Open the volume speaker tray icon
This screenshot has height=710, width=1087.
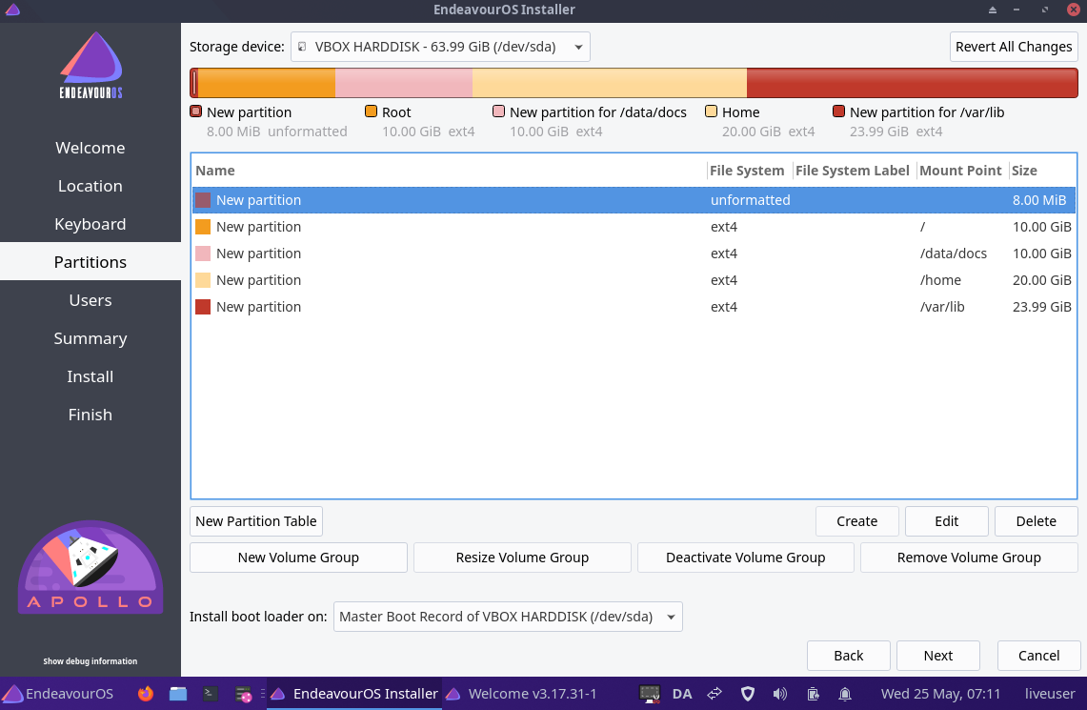pos(780,694)
